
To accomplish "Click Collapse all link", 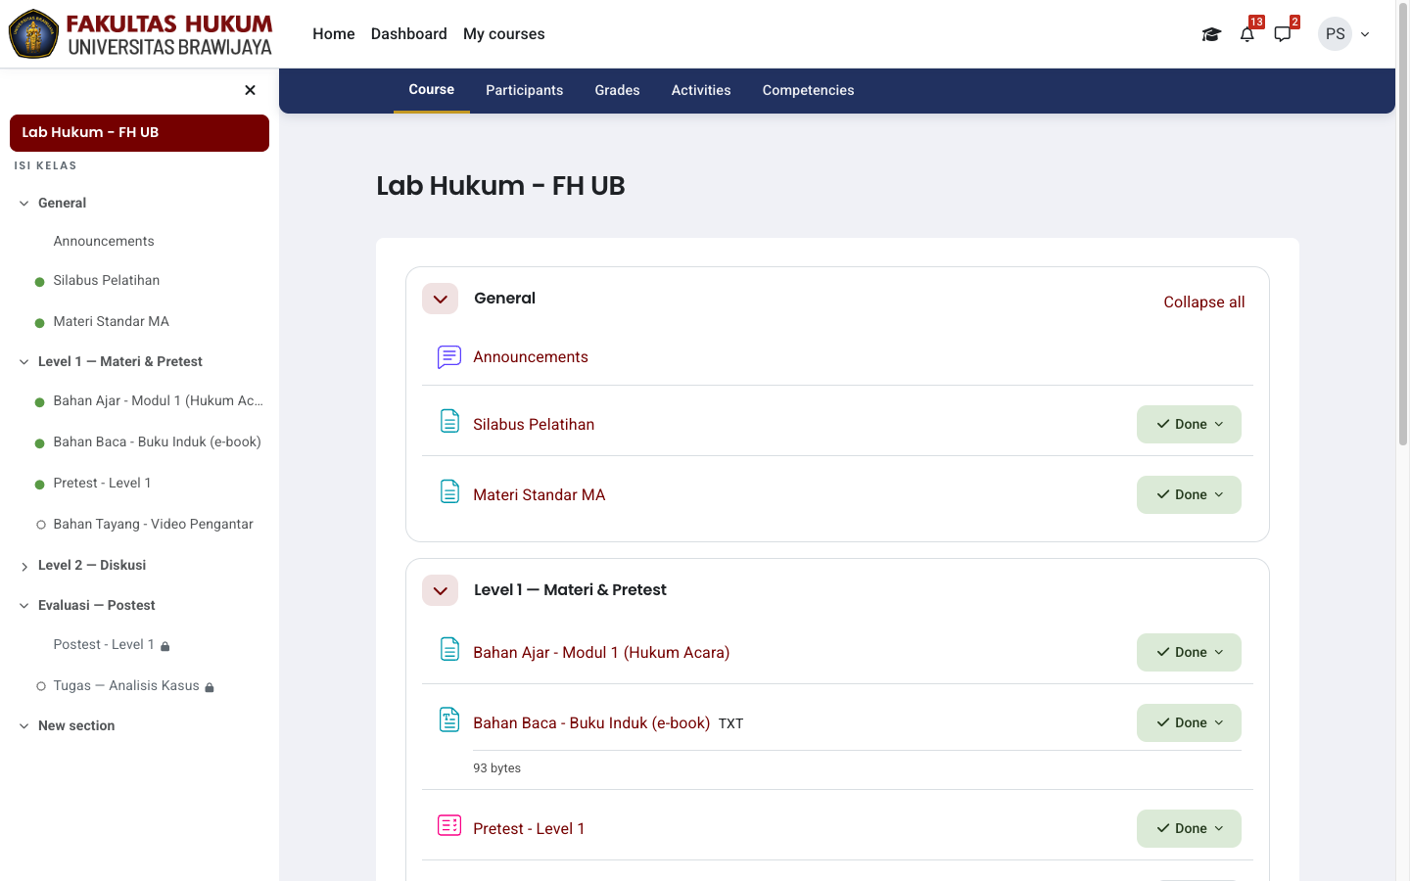I will click(1204, 302).
